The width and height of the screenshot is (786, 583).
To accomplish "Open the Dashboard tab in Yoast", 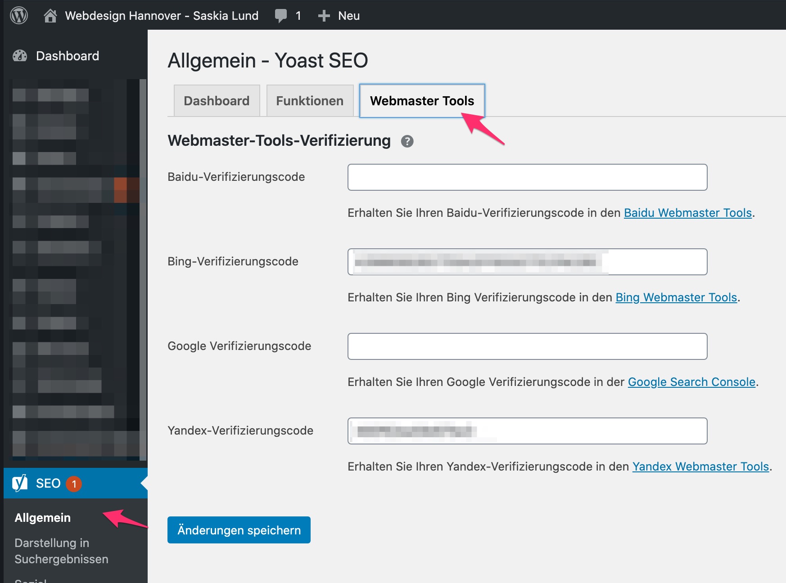I will click(217, 101).
